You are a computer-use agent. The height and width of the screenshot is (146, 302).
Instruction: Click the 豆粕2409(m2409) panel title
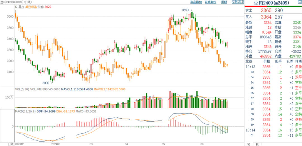[272, 3]
